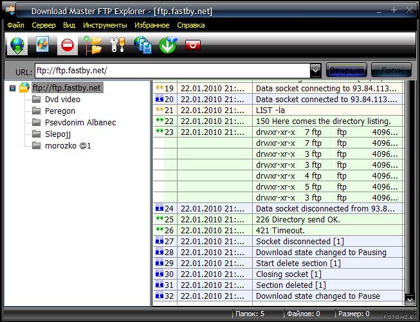Click the green quote icon on log row 26

[160, 229]
